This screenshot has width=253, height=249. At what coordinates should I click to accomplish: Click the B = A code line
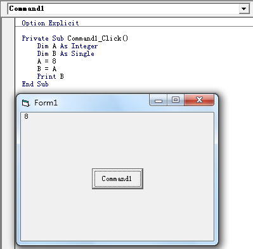[x=47, y=69]
